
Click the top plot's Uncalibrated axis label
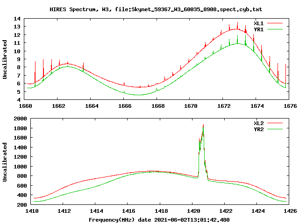point(5,59)
